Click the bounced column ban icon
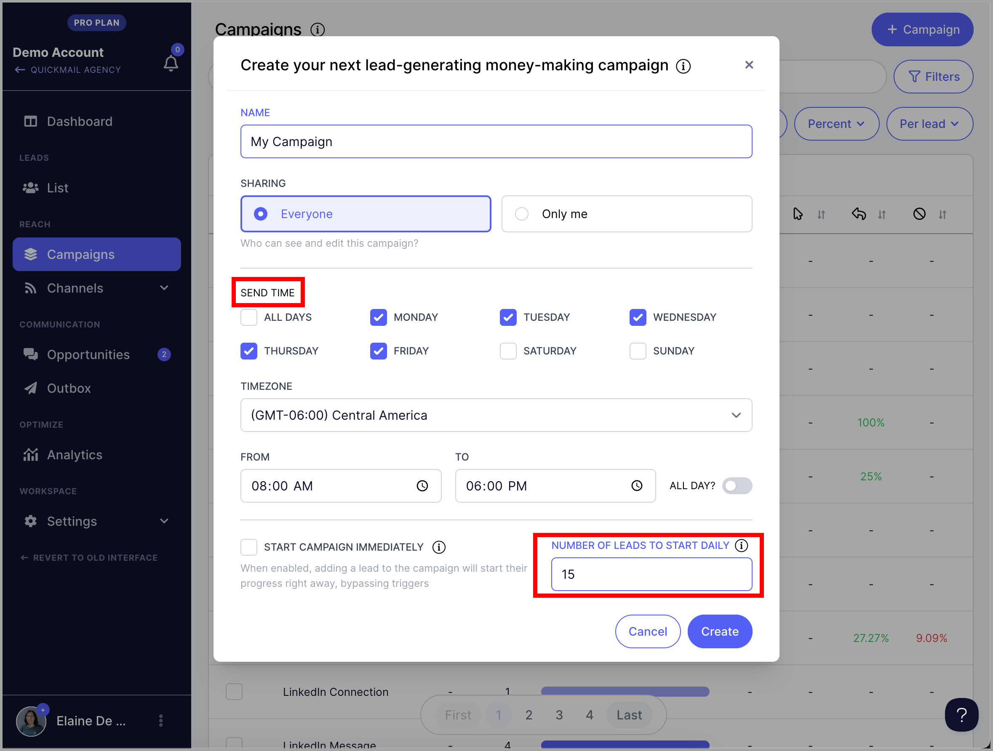This screenshot has width=993, height=751. click(x=919, y=214)
